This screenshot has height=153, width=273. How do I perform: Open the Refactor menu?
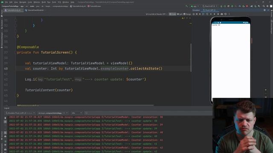37,2
